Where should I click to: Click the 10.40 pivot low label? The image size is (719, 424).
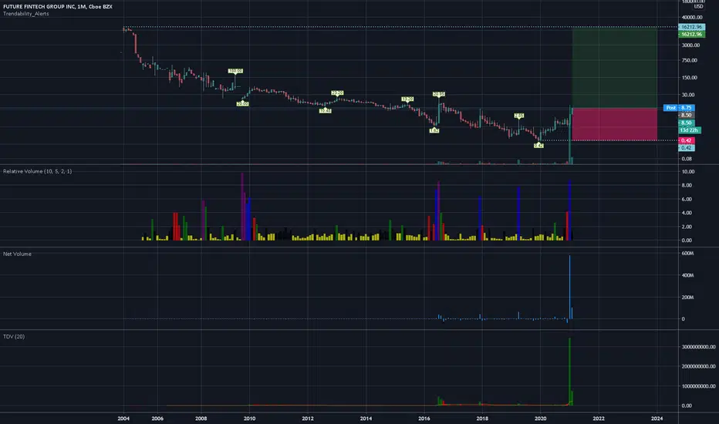click(x=325, y=110)
